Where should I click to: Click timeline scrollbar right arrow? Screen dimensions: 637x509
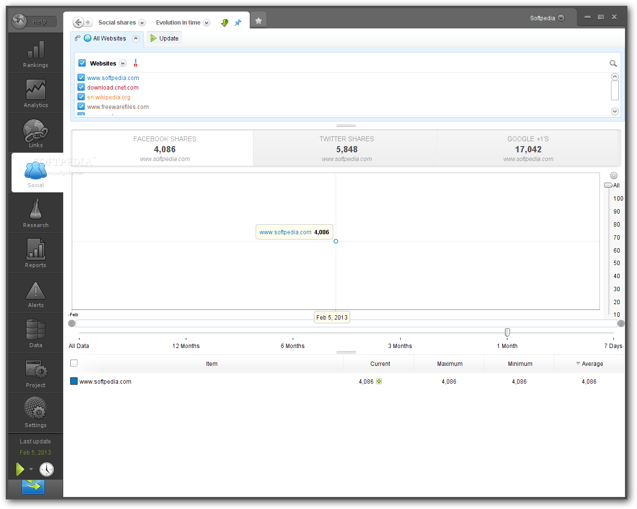pyautogui.click(x=621, y=323)
